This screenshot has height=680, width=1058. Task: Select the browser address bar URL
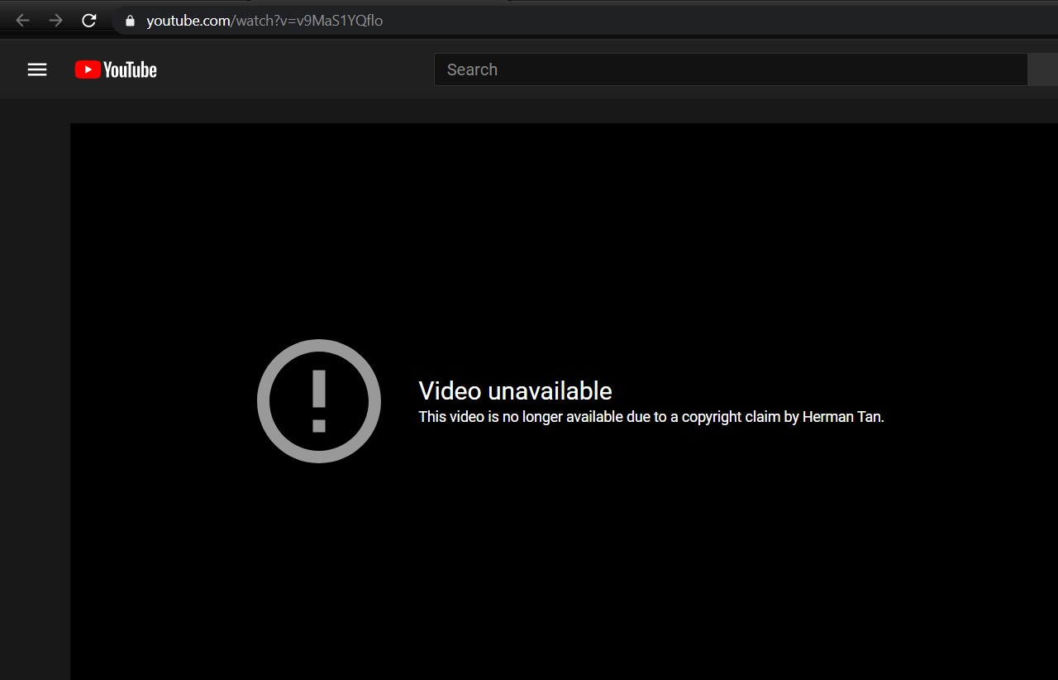point(264,21)
